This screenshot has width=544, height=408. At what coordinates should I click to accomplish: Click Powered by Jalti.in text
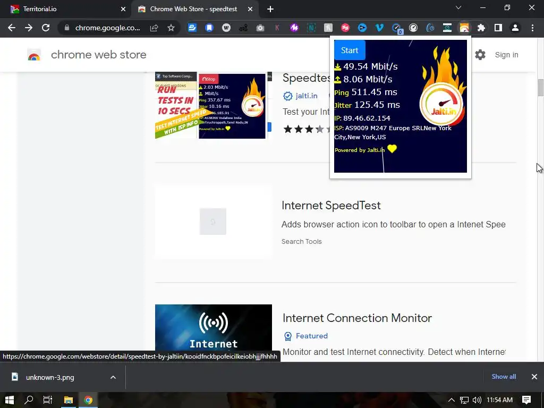click(360, 150)
